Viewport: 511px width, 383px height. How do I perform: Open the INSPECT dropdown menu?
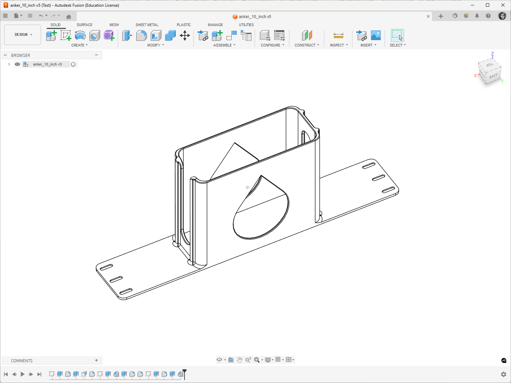(x=339, y=45)
